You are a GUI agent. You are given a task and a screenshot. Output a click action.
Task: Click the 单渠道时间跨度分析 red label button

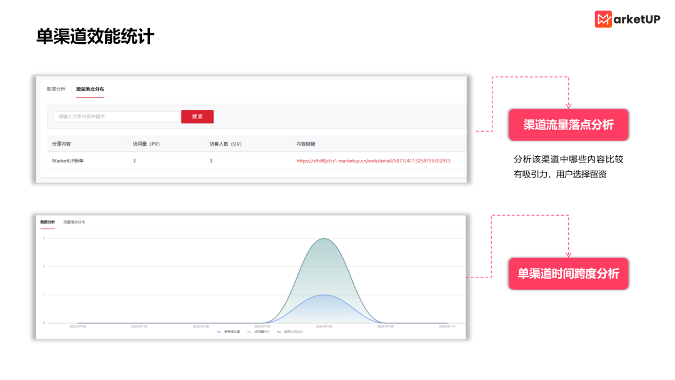pos(568,274)
